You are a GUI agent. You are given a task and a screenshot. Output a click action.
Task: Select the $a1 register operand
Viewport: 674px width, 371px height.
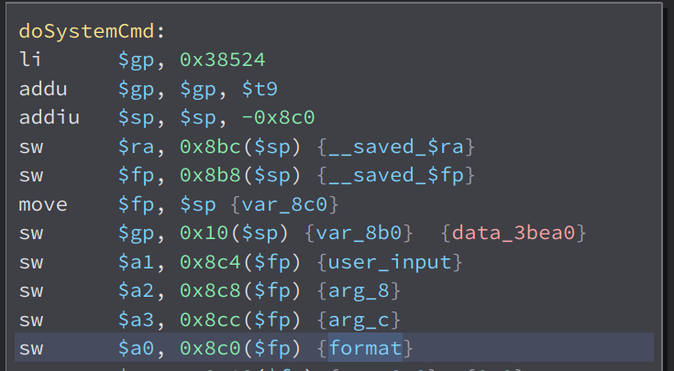[x=137, y=262]
